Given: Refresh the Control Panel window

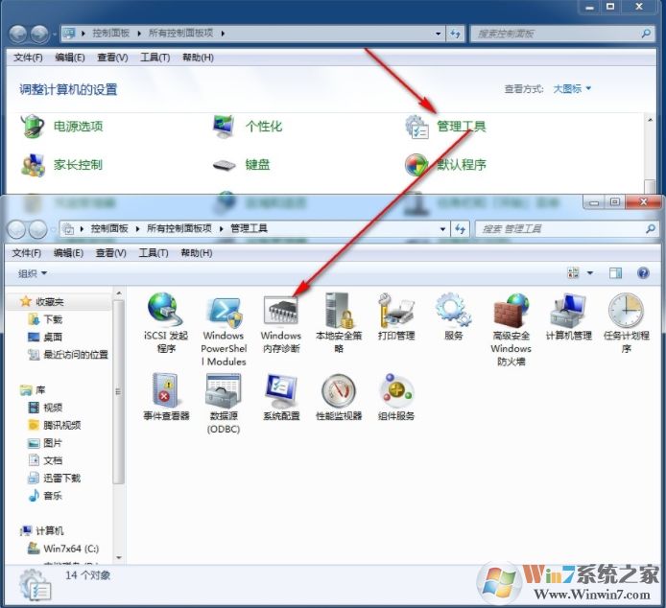Looking at the screenshot, I should point(455,34).
